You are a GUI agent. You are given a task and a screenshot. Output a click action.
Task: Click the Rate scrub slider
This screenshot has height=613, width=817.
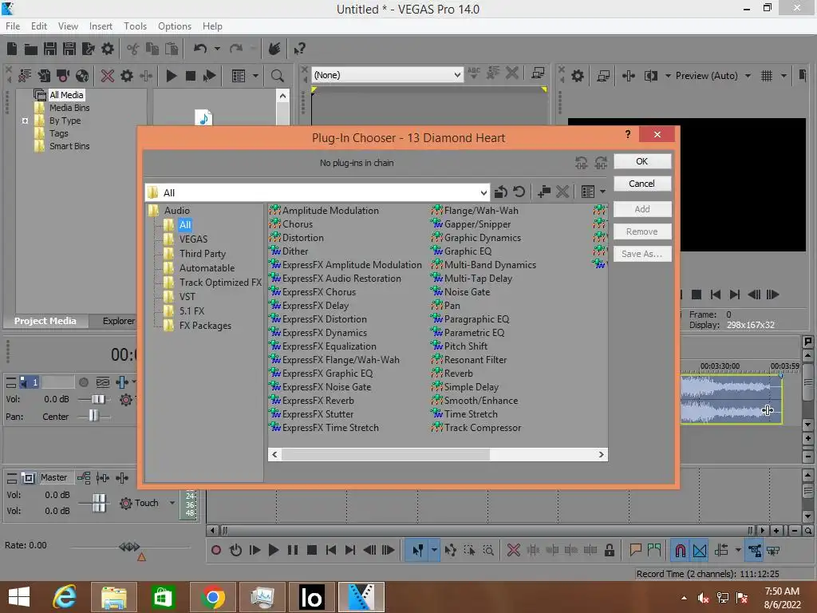(x=130, y=547)
